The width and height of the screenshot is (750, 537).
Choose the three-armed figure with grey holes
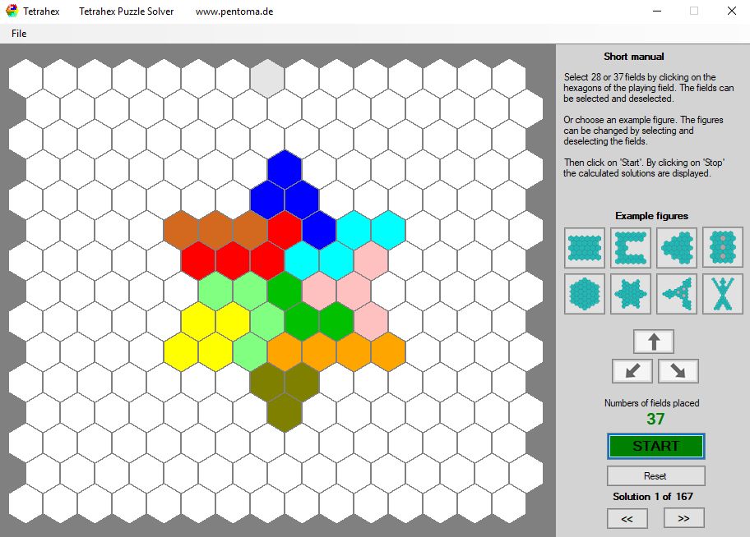[x=676, y=293]
